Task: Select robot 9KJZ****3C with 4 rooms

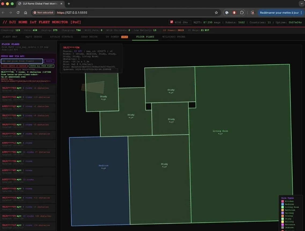Action: 28,135
